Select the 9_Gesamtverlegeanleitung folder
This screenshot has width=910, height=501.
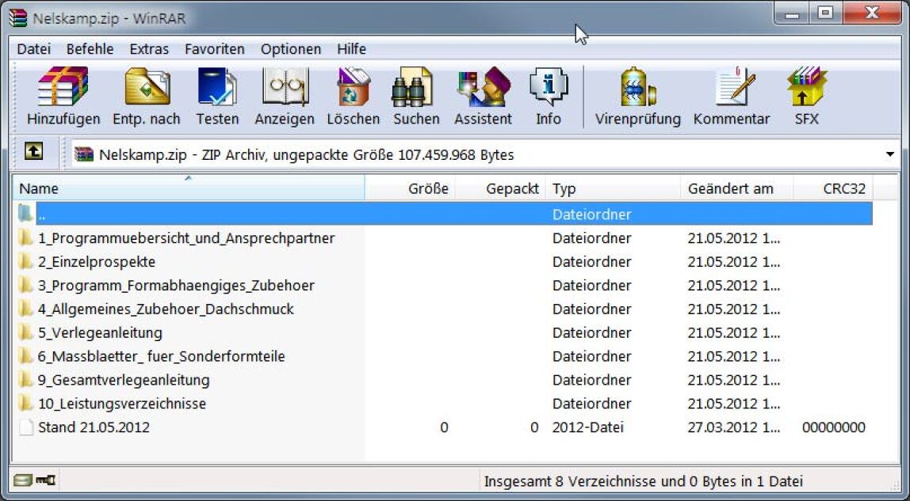pos(124,380)
